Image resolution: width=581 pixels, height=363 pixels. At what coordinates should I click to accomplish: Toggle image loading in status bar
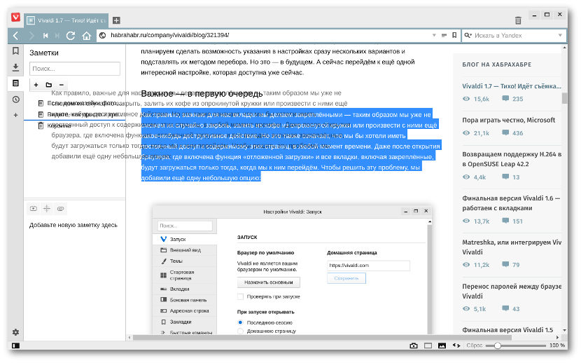(x=442, y=345)
